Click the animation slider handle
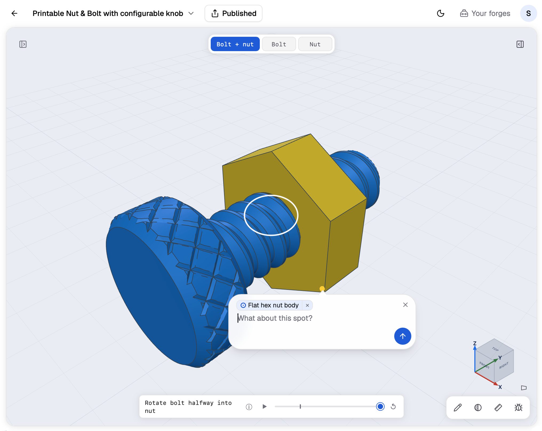542x431 pixels. (380, 406)
